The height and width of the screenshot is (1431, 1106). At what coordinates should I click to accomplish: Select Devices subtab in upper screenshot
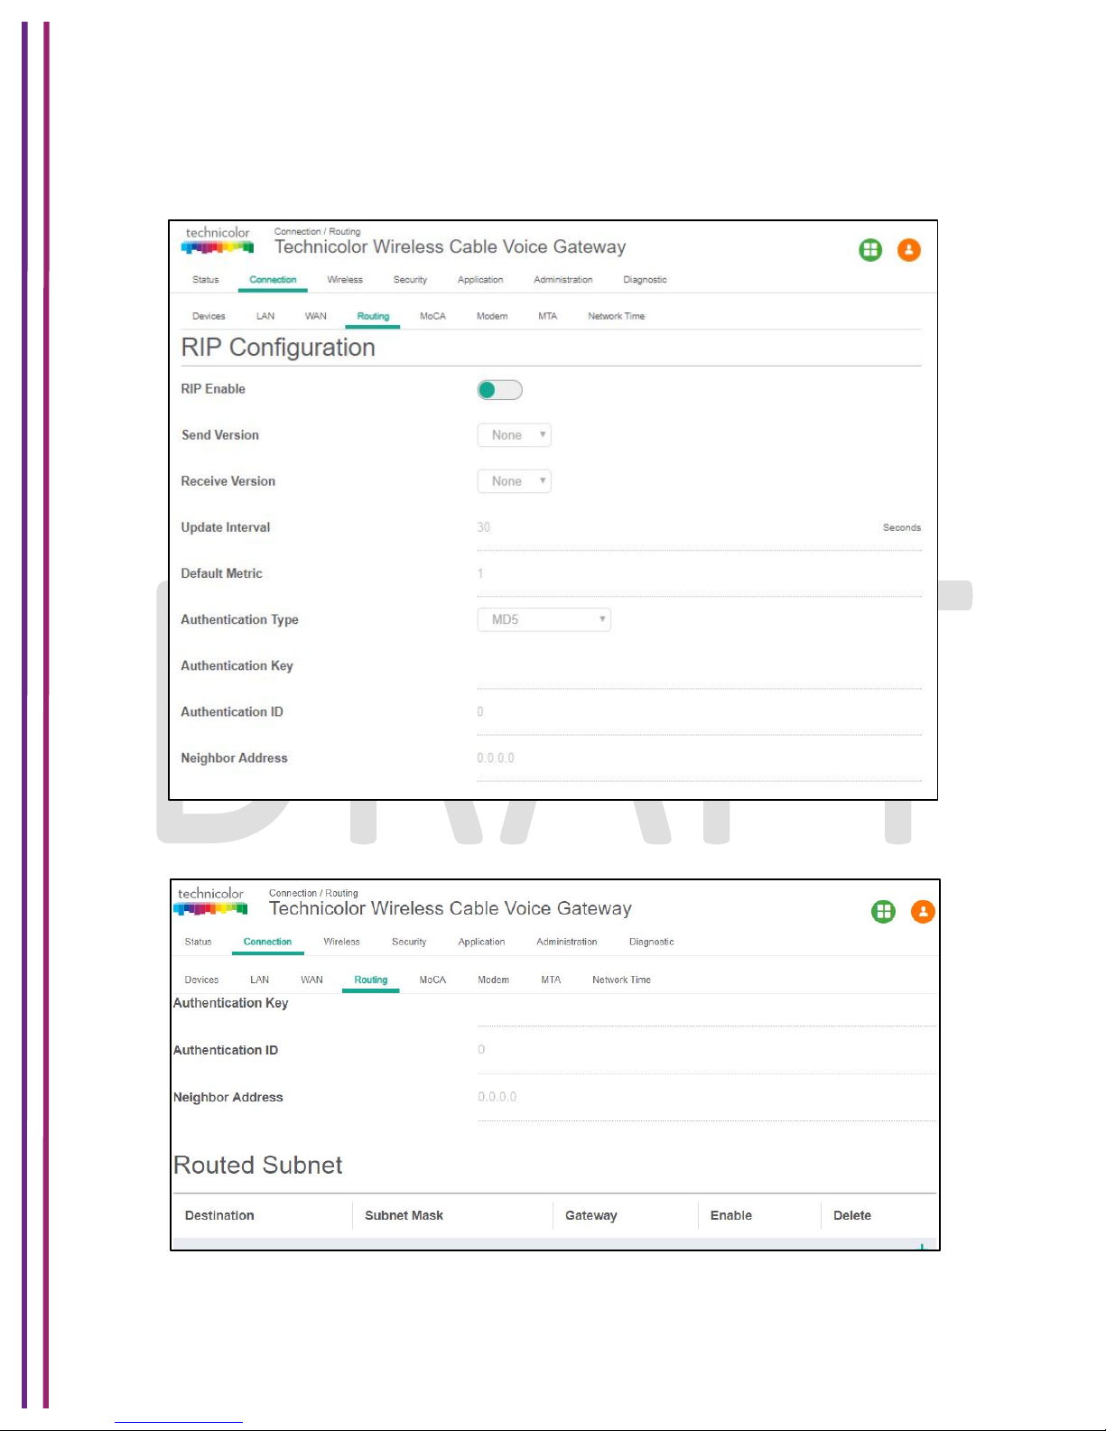[209, 316]
